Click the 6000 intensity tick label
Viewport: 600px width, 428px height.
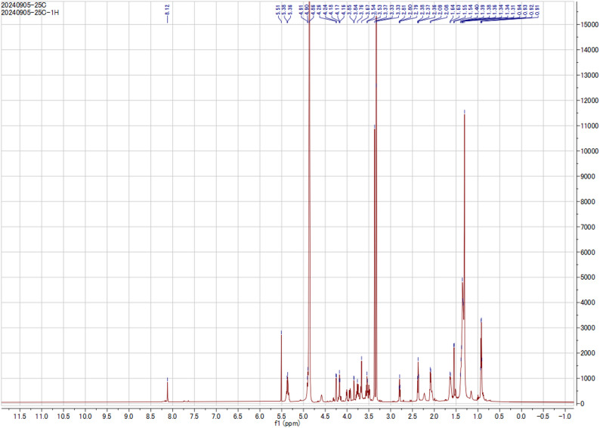589,252
